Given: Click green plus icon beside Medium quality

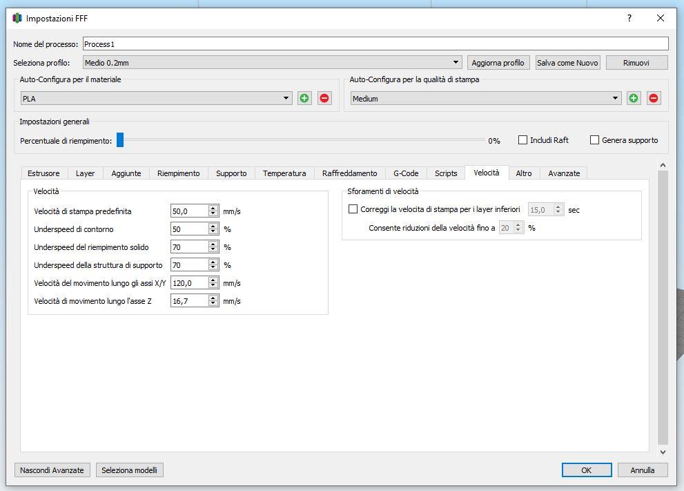Looking at the screenshot, I should (634, 98).
